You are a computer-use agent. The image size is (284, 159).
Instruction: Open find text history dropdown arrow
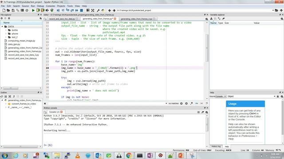[166, 103]
